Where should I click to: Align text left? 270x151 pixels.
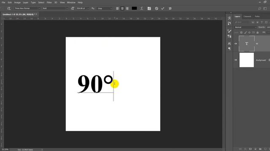117,8
